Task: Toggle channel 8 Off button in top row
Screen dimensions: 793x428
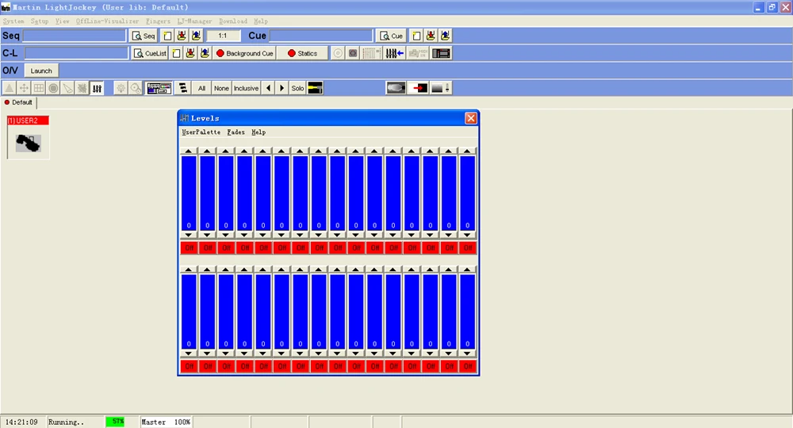Action: point(319,247)
